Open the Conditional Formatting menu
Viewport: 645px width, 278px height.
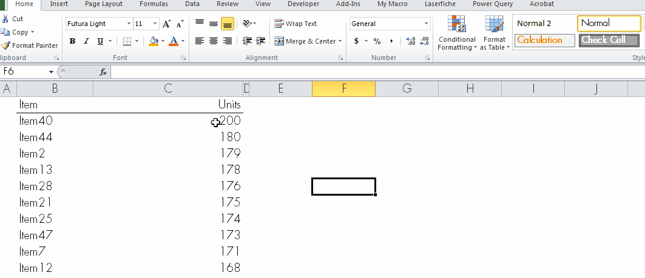click(x=456, y=33)
